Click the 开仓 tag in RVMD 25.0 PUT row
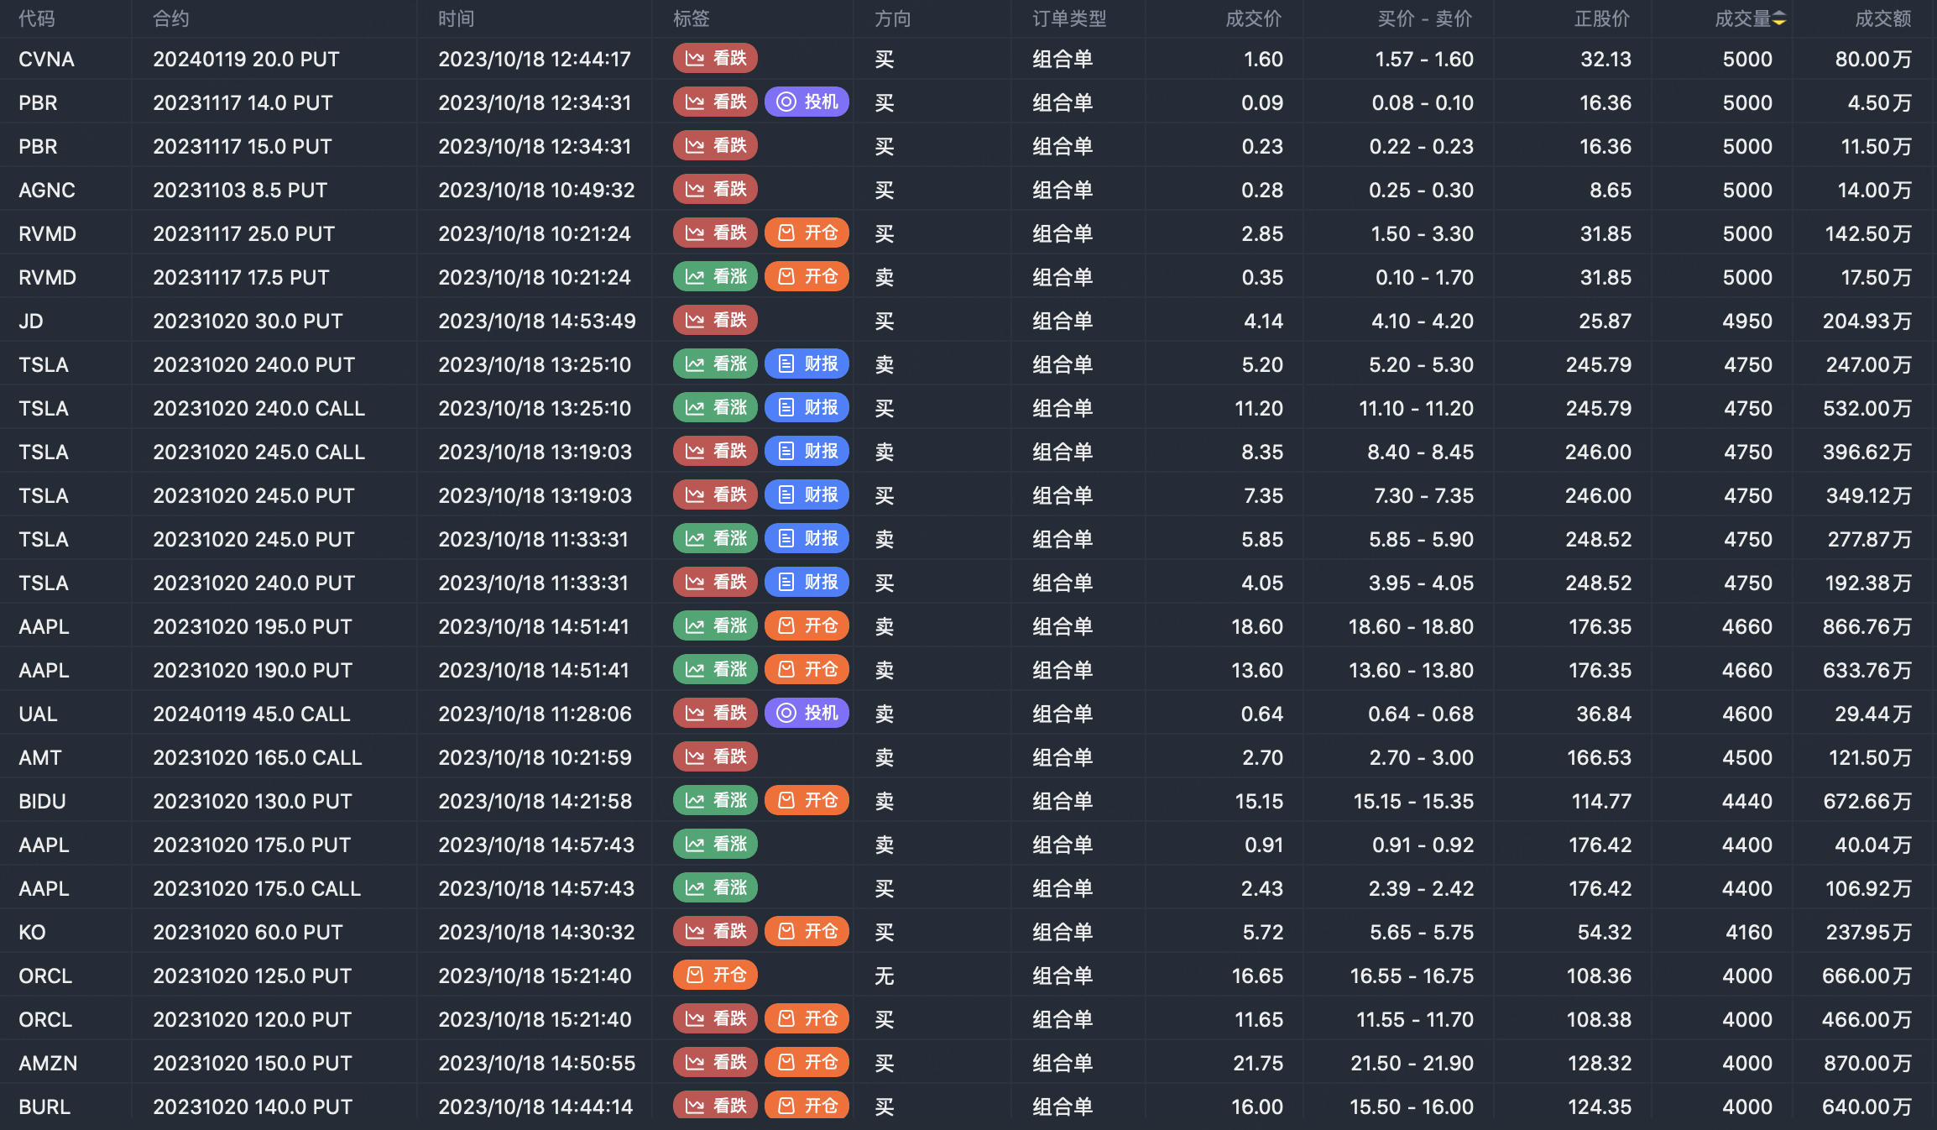Viewport: 1937px width, 1130px height. (807, 233)
